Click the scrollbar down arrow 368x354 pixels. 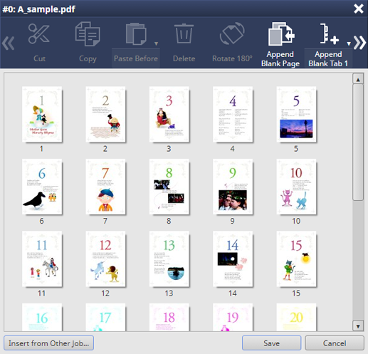pos(358,326)
